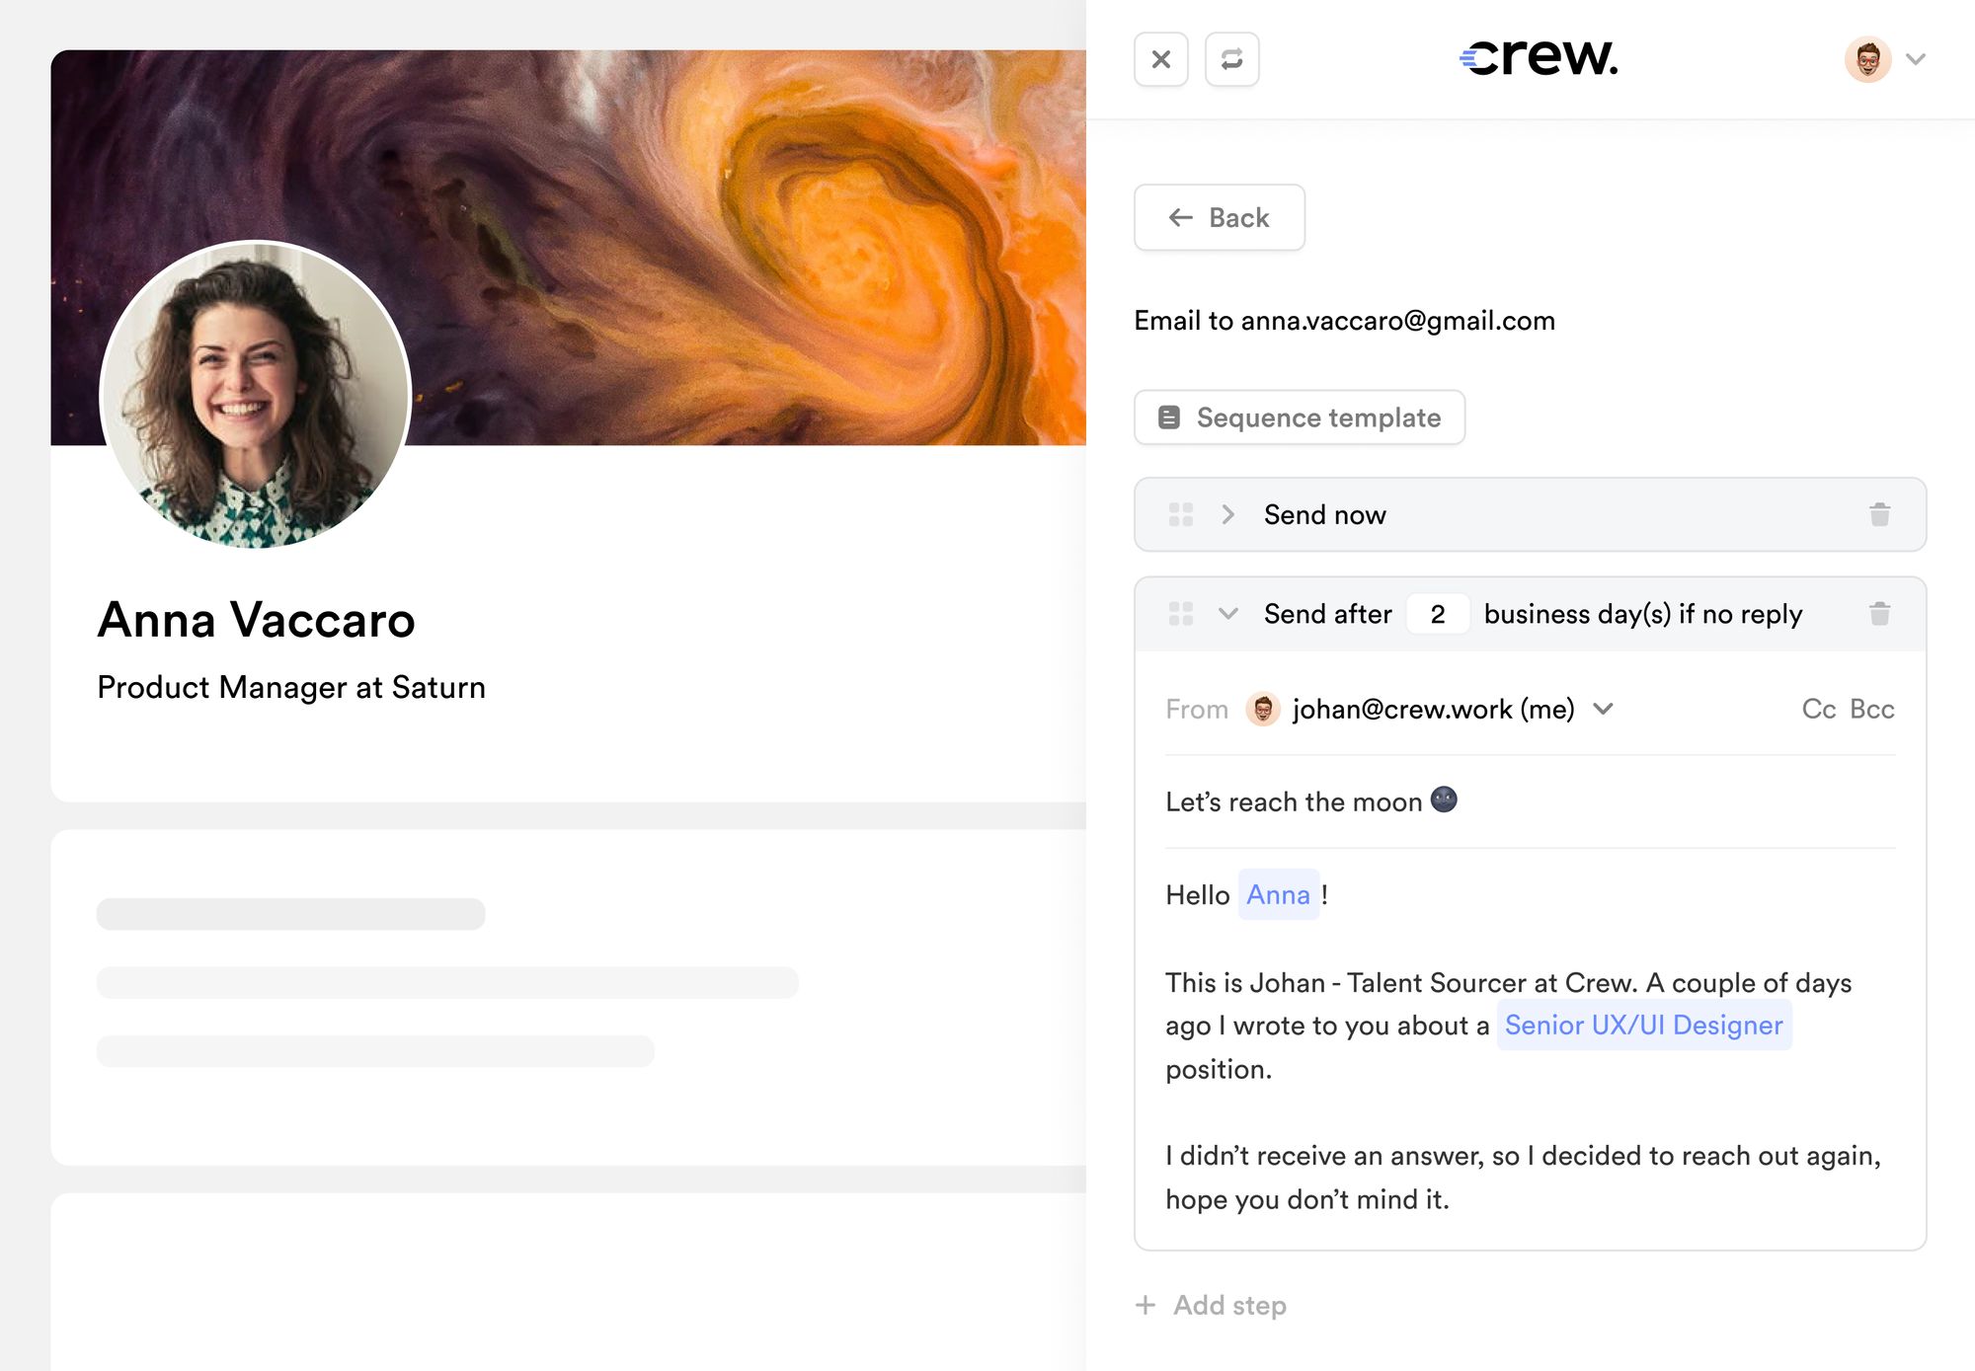Open the Sequence template picker

pos(1299,418)
